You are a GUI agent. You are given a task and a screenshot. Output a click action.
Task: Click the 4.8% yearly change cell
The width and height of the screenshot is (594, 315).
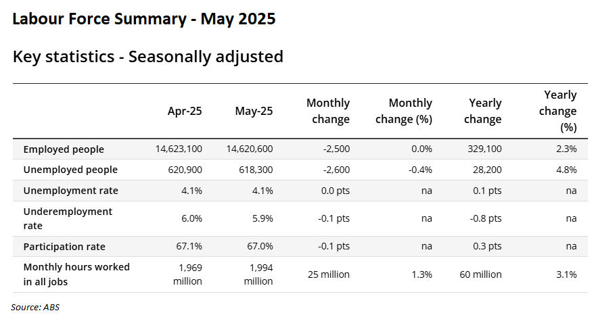point(566,170)
